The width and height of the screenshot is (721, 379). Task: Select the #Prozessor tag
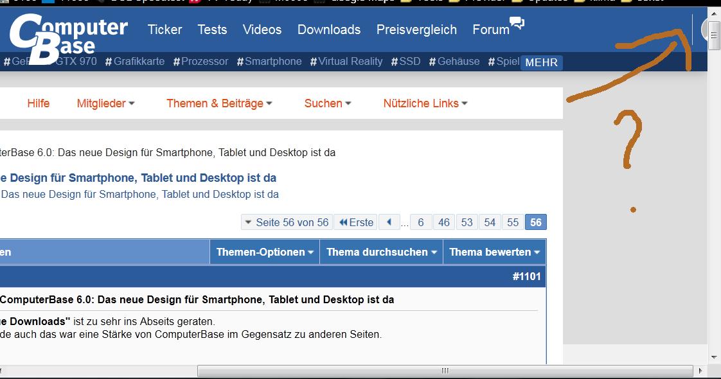pos(200,62)
